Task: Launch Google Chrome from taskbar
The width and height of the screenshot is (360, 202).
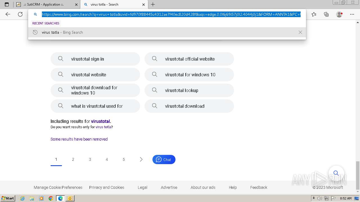Action: click(51, 198)
